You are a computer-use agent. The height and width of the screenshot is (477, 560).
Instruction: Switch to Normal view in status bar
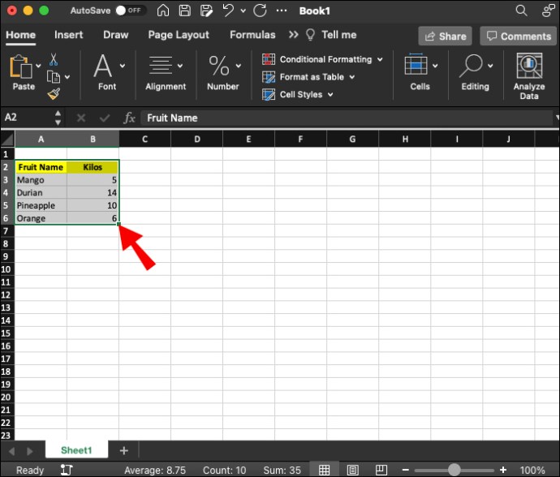point(324,470)
